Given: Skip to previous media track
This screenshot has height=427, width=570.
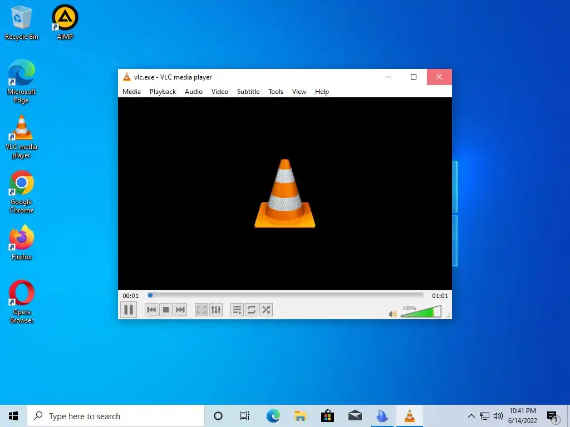Looking at the screenshot, I should 151,310.
